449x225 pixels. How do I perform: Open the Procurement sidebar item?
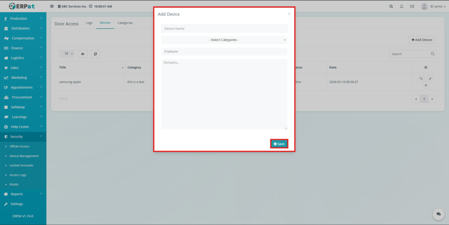click(x=23, y=97)
